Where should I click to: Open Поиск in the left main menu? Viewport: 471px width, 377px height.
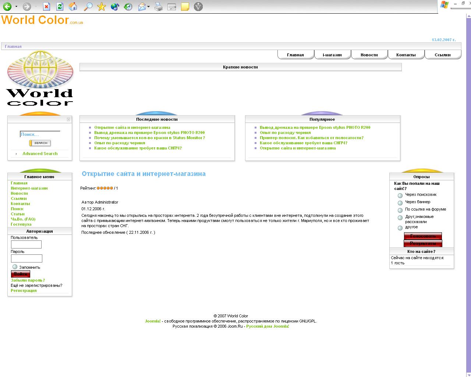[17, 209]
